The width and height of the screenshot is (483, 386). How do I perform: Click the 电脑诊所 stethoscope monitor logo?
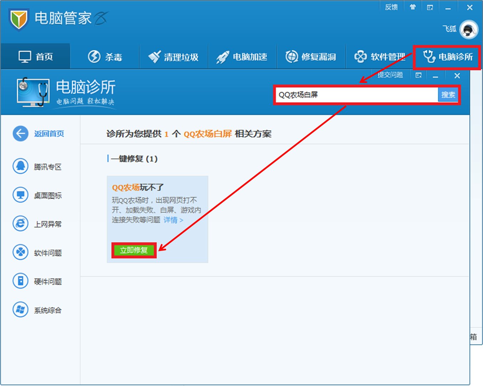[x=33, y=92]
